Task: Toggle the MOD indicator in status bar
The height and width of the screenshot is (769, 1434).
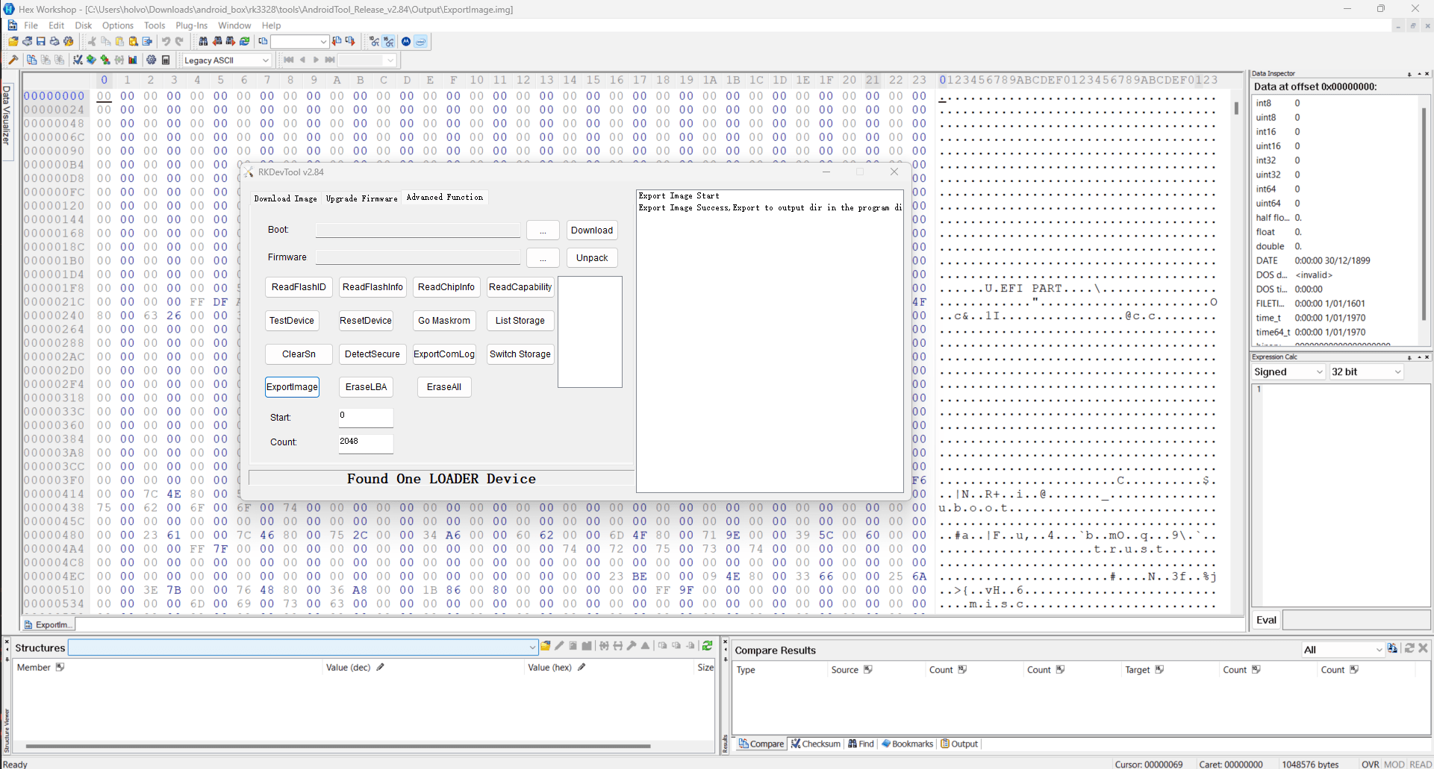Action: click(1394, 764)
